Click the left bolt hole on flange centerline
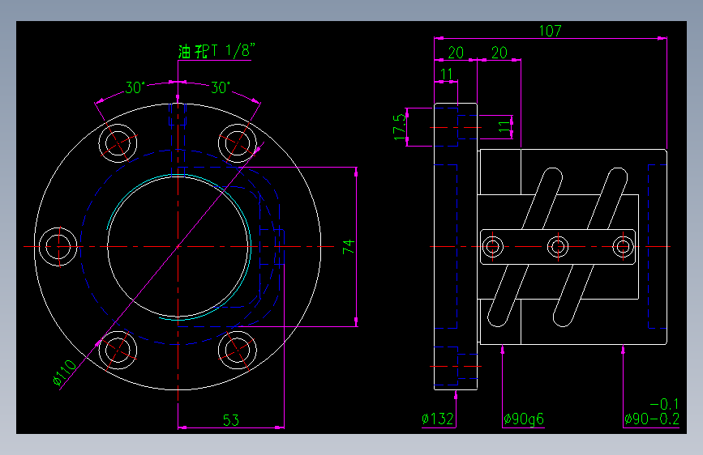 (x=58, y=247)
